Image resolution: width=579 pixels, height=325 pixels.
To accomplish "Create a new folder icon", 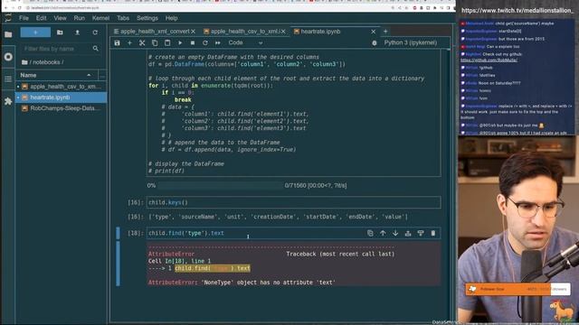I will pyautogui.click(x=60, y=32).
